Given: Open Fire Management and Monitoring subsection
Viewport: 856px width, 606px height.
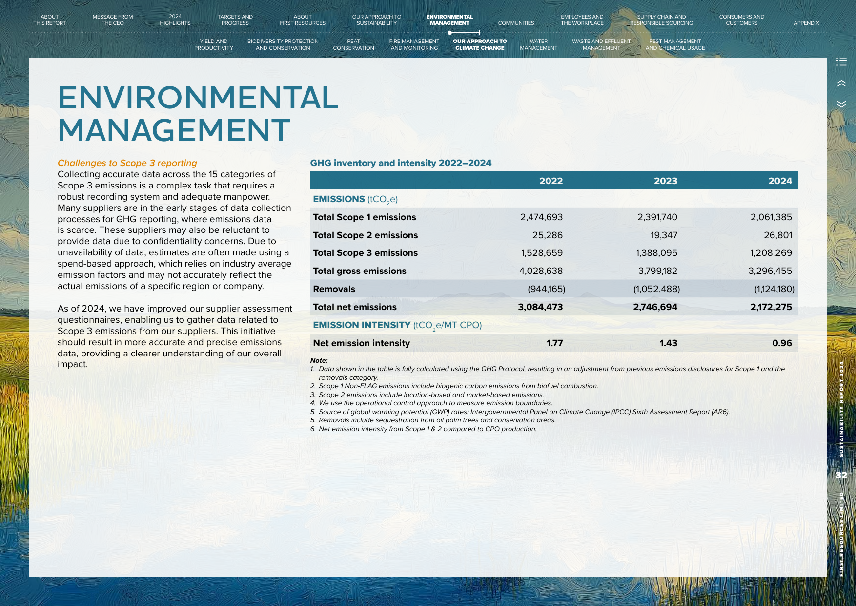Looking at the screenshot, I should pos(414,44).
